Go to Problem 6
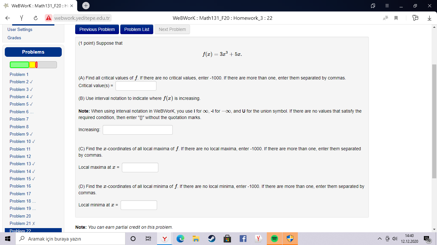The image size is (437, 245). [21, 112]
